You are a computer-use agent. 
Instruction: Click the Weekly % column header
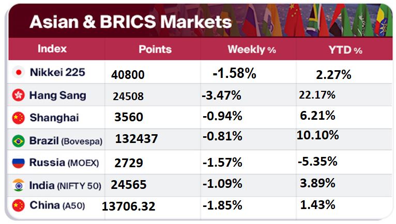[252, 50]
